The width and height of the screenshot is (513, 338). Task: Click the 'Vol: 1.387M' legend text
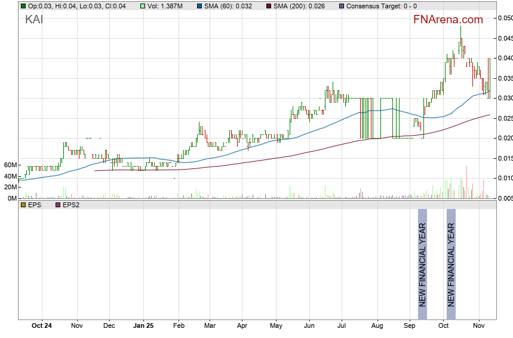click(x=168, y=6)
